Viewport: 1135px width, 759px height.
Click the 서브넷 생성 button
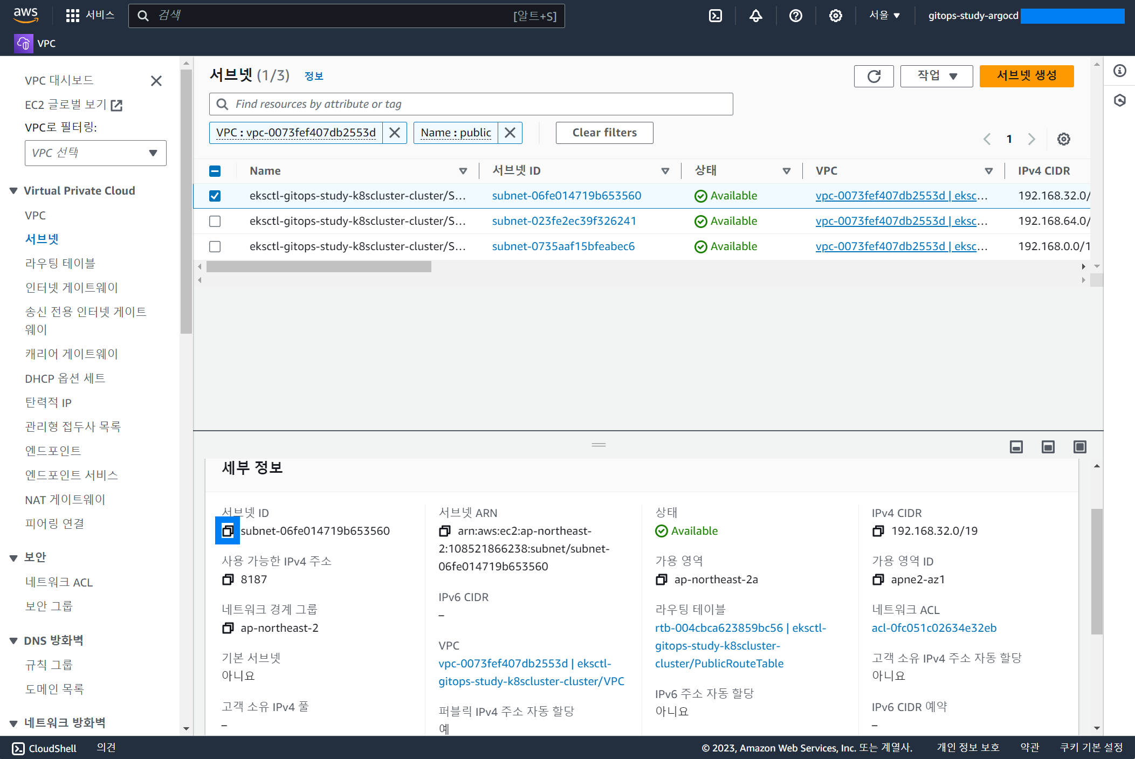pos(1026,76)
